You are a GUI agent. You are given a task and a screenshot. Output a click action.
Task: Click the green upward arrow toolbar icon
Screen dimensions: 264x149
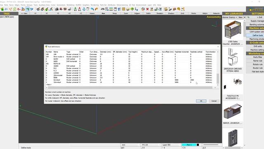75,9
